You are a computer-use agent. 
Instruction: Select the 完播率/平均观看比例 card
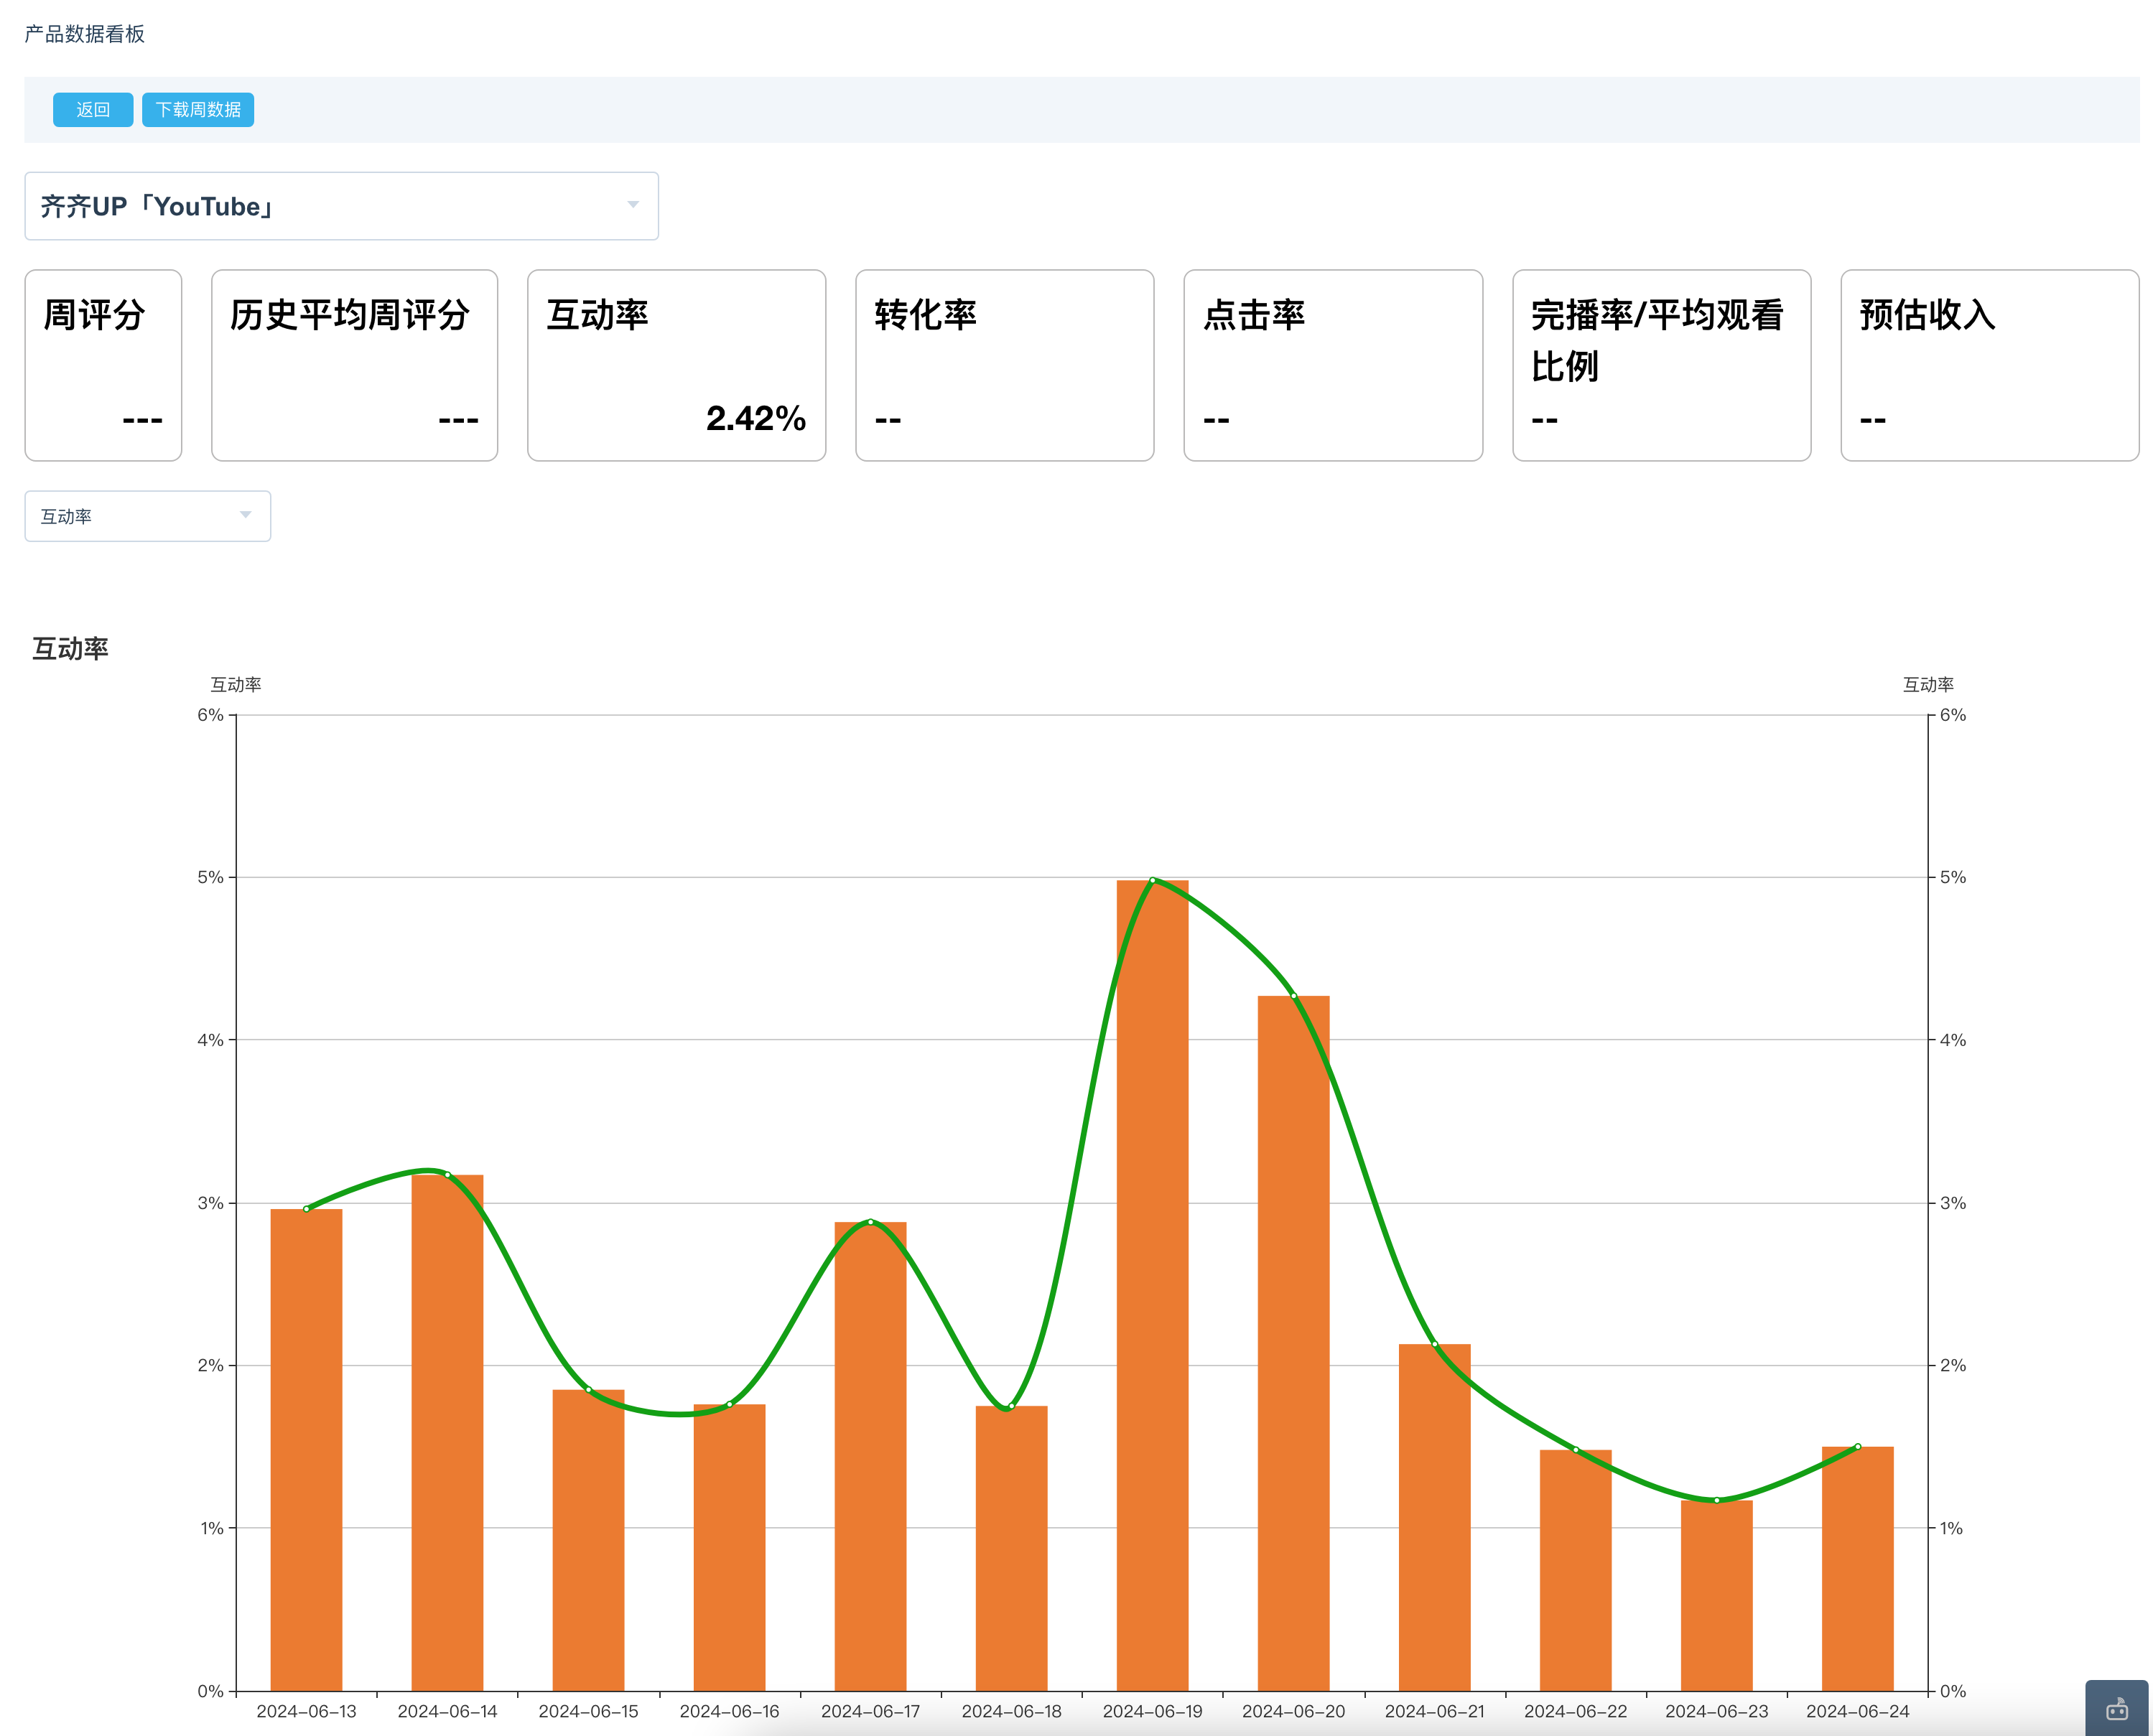(x=1661, y=365)
